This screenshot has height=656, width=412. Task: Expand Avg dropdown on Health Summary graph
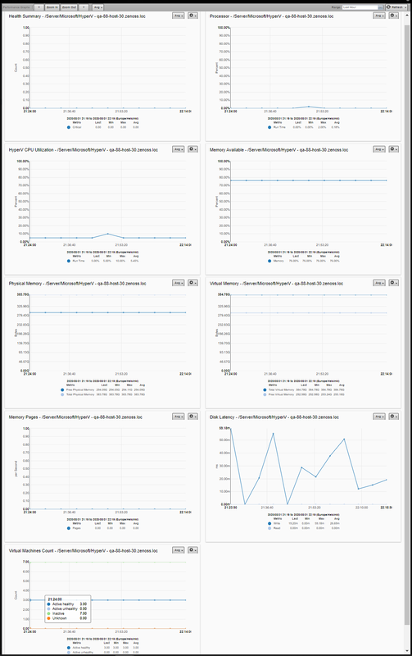pos(179,16)
